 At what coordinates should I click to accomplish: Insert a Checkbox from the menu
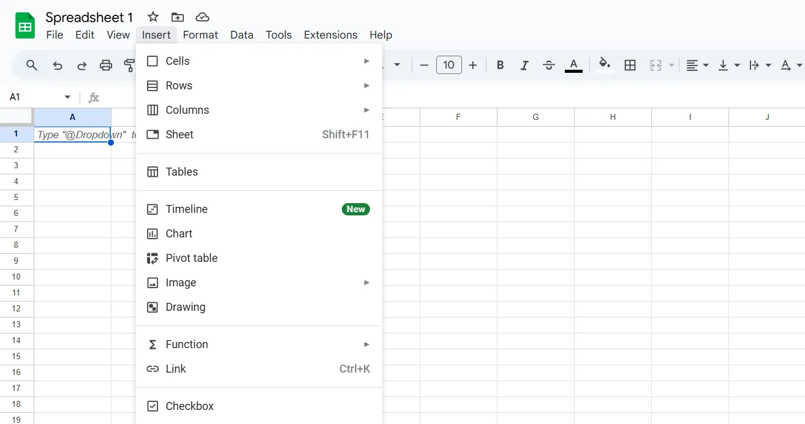[189, 406]
